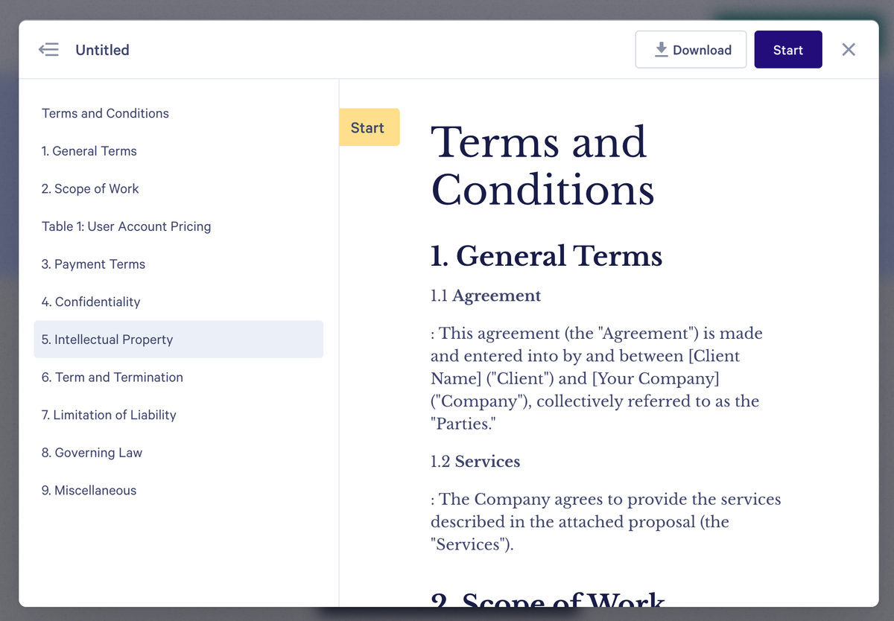Click 'Untitled' to rename the document

[x=102, y=50]
